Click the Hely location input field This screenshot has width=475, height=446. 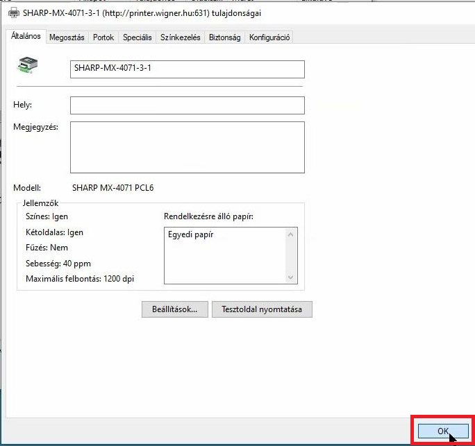(187, 105)
